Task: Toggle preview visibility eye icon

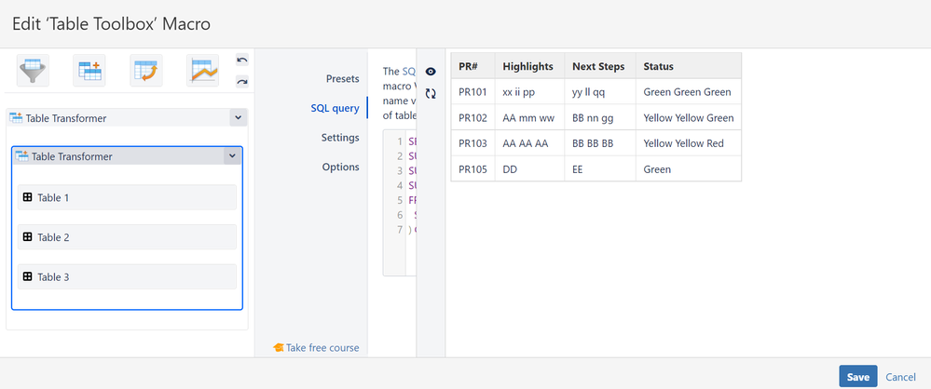Action: pos(431,72)
